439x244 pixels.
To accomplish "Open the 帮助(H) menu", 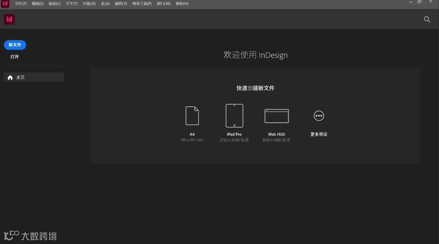I will pos(182,4).
